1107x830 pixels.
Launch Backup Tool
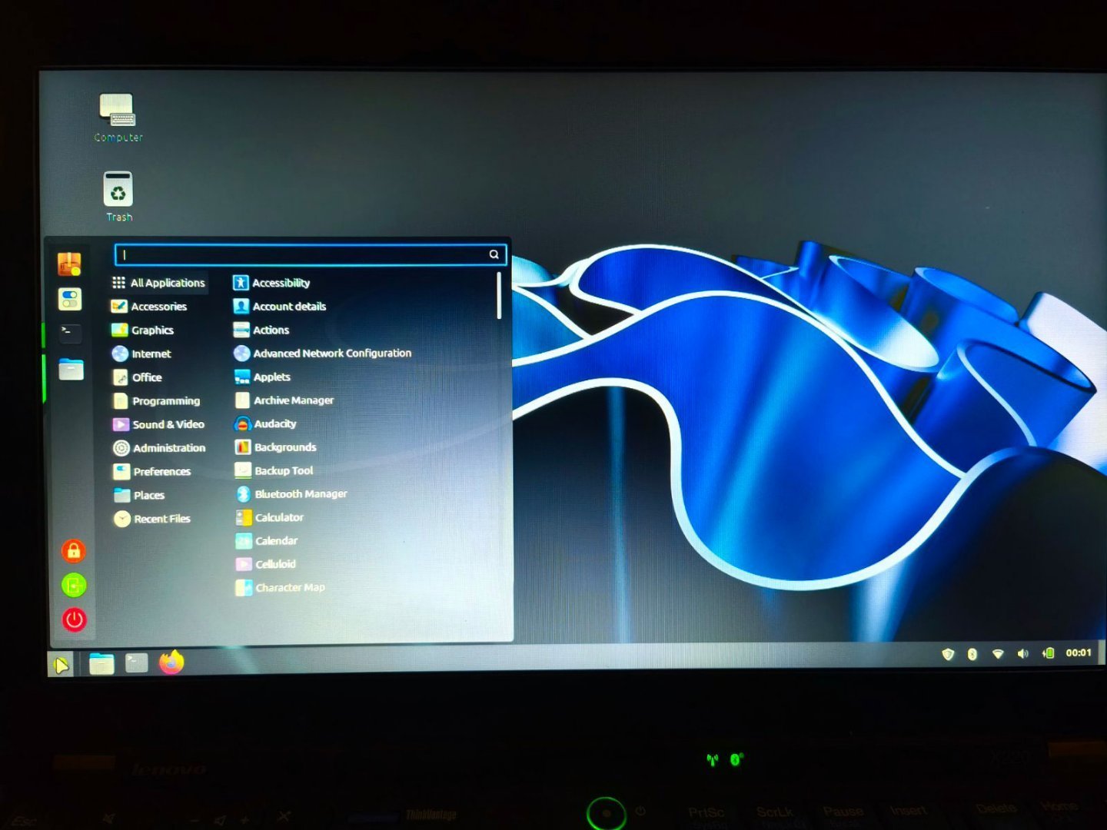[274, 470]
